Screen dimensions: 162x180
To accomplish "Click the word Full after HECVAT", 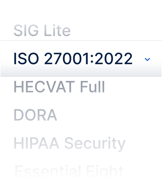I will 92,87.
